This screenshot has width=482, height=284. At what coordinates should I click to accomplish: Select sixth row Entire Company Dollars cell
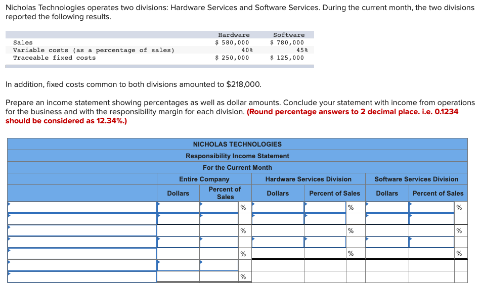pos(179,266)
